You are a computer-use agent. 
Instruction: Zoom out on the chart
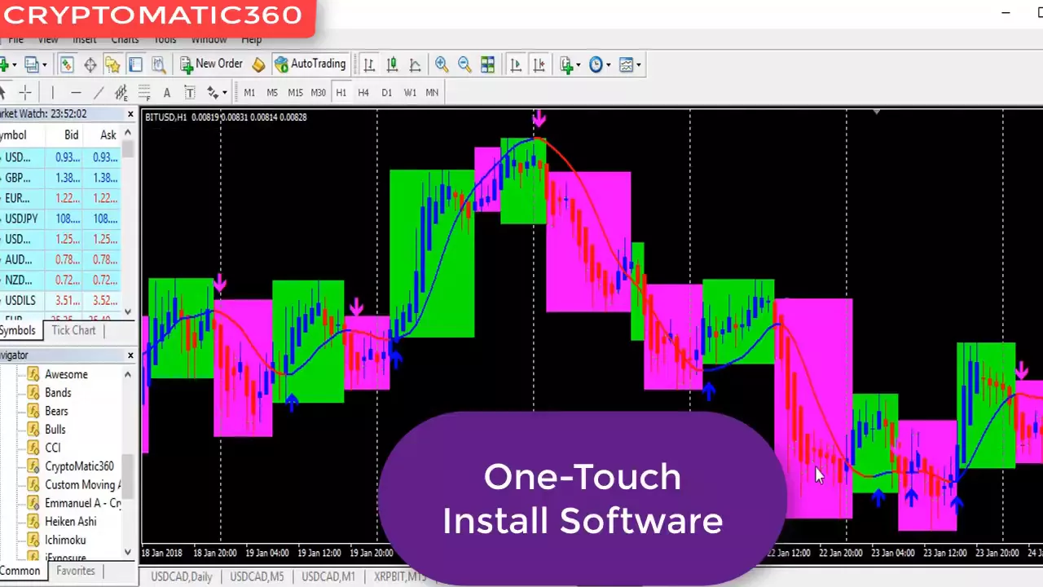[464, 64]
